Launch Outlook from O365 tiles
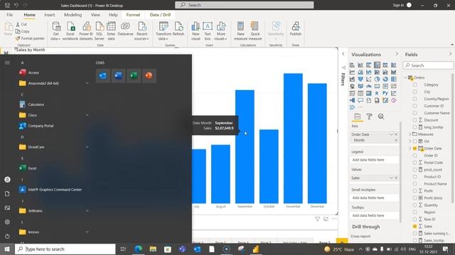 pyautogui.click(x=103, y=76)
